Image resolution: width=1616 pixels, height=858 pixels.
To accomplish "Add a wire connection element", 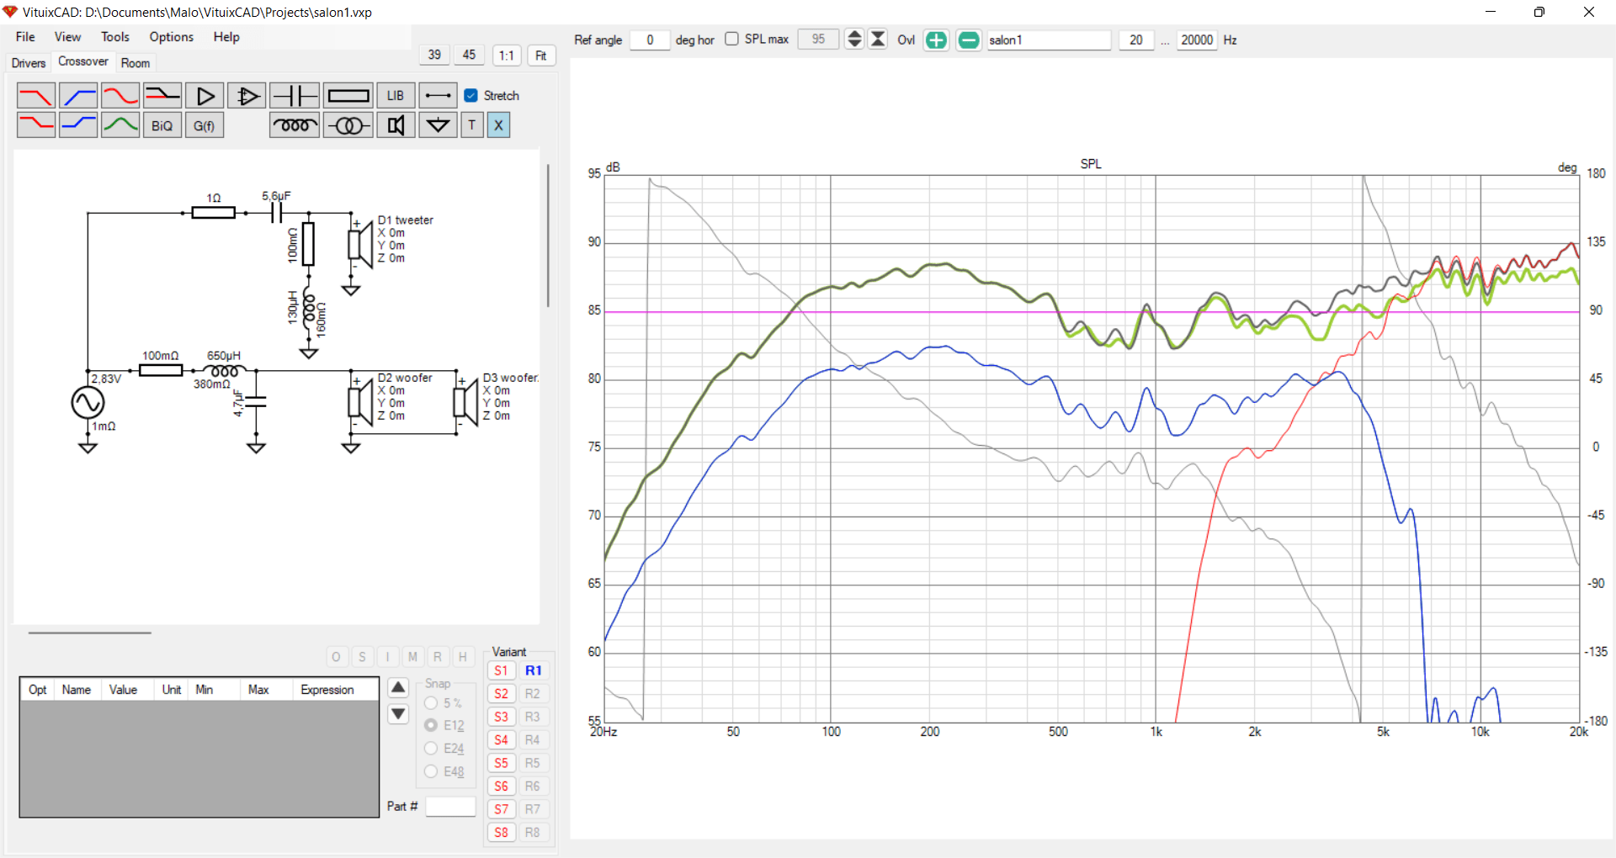I will point(438,96).
